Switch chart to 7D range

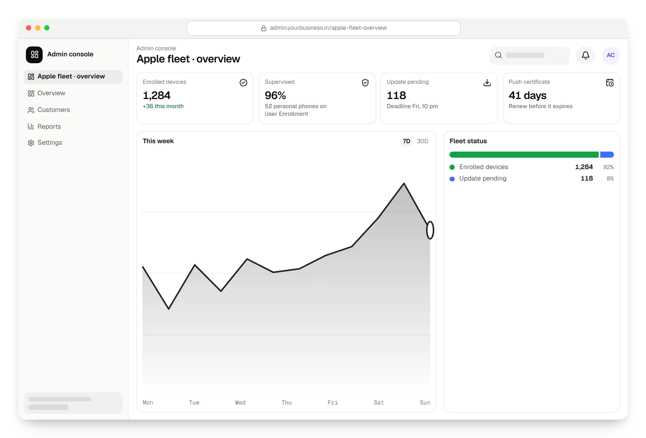point(406,141)
